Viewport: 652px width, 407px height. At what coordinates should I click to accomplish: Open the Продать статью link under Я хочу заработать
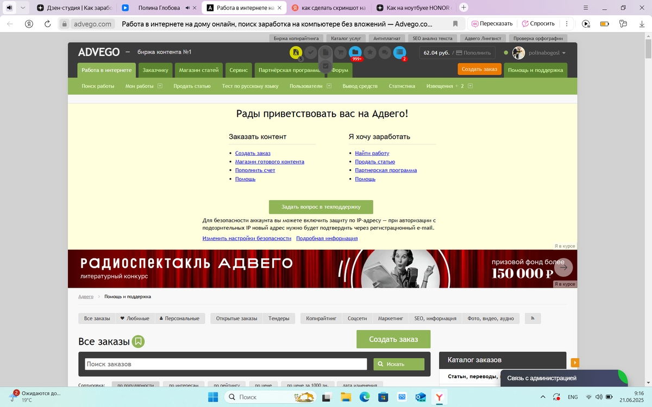[375, 162]
